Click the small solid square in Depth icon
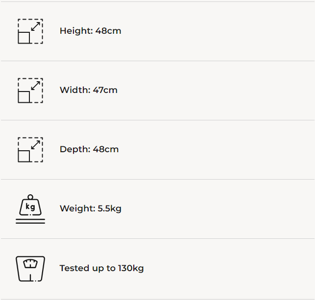Screen dimensions: 315x300 coord(24,156)
